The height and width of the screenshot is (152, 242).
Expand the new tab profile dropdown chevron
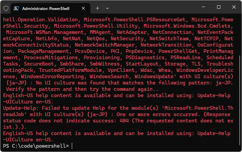coord(107,8)
